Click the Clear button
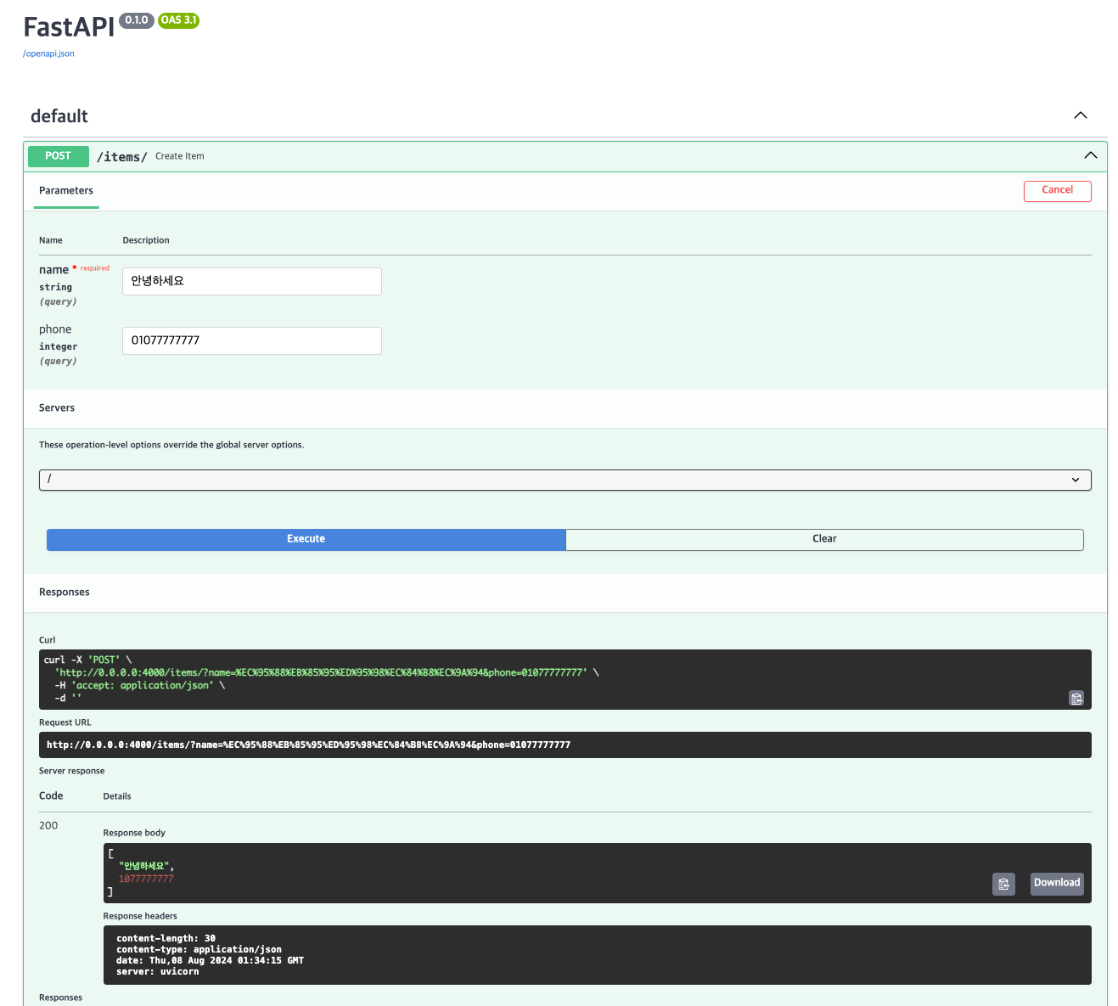Image resolution: width=1118 pixels, height=1006 pixels. pos(824,539)
